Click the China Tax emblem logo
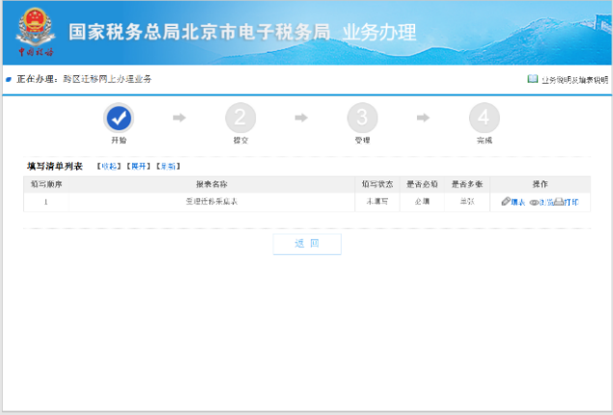 (x=36, y=32)
